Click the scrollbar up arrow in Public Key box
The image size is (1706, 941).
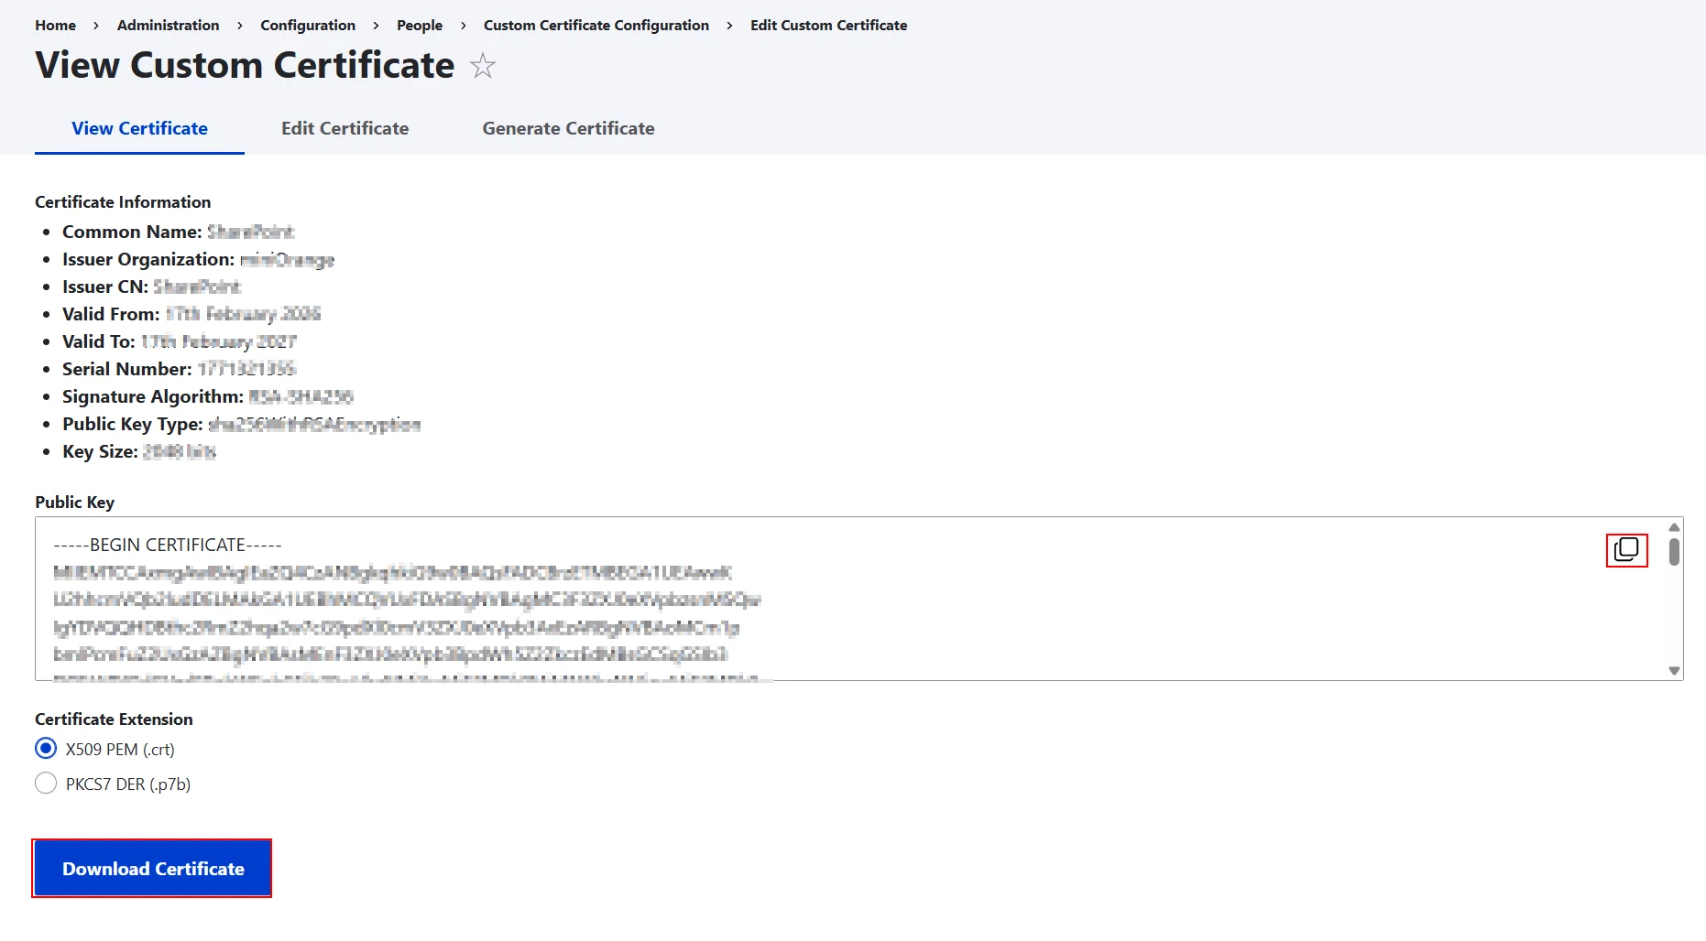pyautogui.click(x=1674, y=527)
